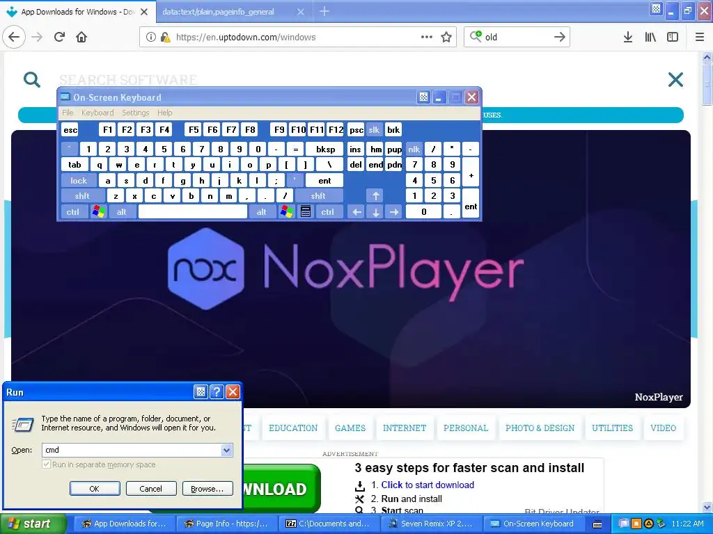Screen dimensions: 713x534
Task: Open the GAMES category link
Action: [350, 428]
